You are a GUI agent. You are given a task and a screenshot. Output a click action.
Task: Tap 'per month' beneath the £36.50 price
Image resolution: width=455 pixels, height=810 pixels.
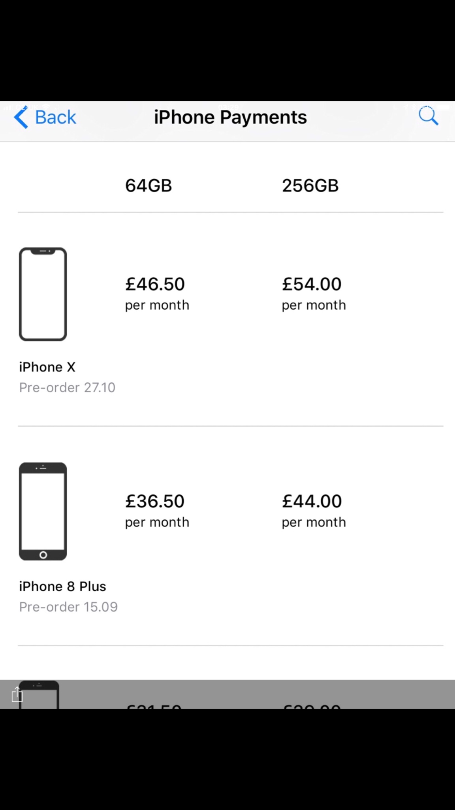[x=157, y=522]
